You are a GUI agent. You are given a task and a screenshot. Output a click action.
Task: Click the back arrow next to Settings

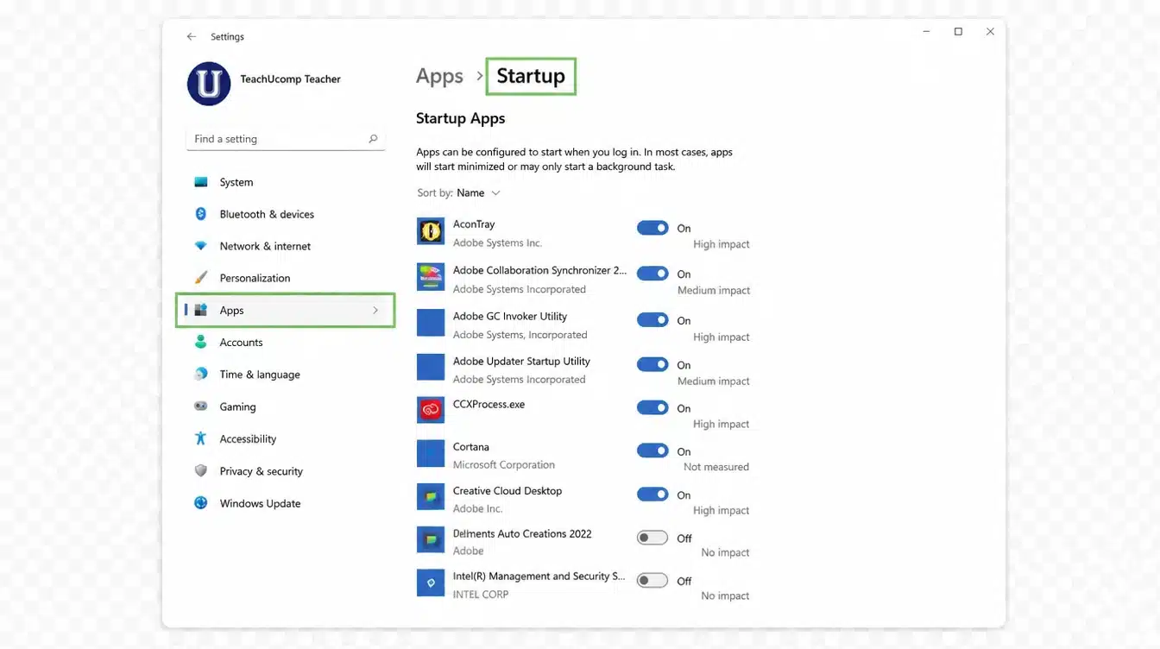point(191,37)
